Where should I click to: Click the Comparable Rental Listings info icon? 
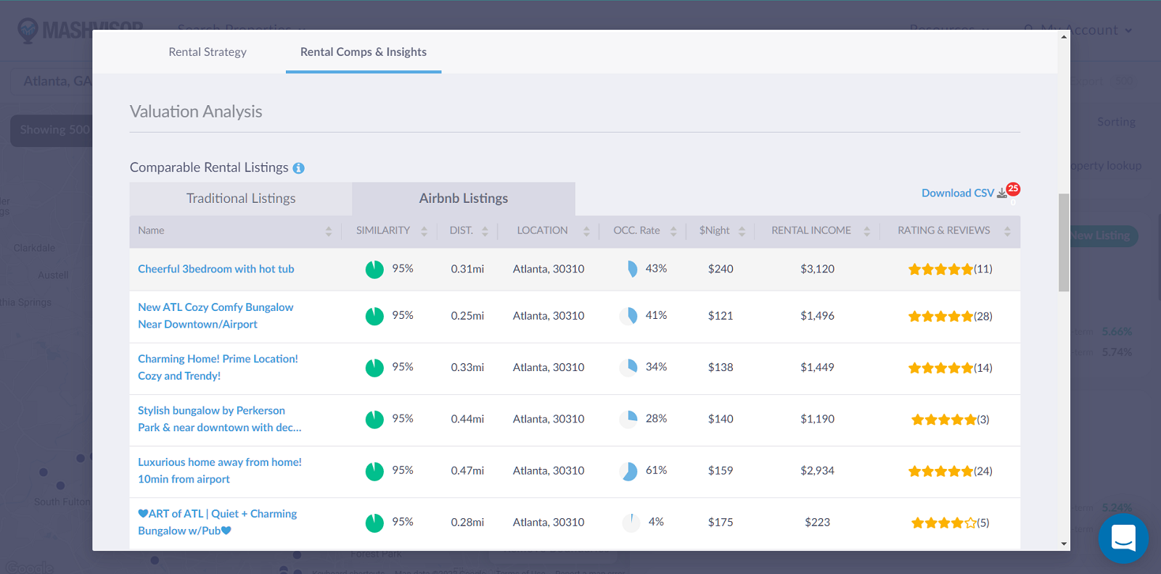click(298, 168)
